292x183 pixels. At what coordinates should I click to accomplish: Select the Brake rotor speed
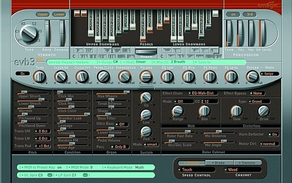219,163
